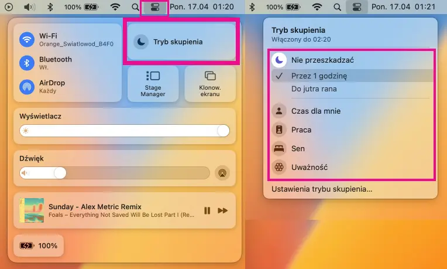
Task: Choose the Do jutra rana option
Action: [x=314, y=89]
